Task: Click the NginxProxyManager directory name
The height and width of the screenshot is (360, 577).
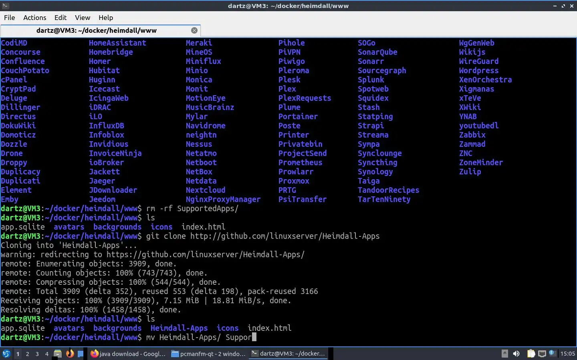Action: click(x=223, y=199)
